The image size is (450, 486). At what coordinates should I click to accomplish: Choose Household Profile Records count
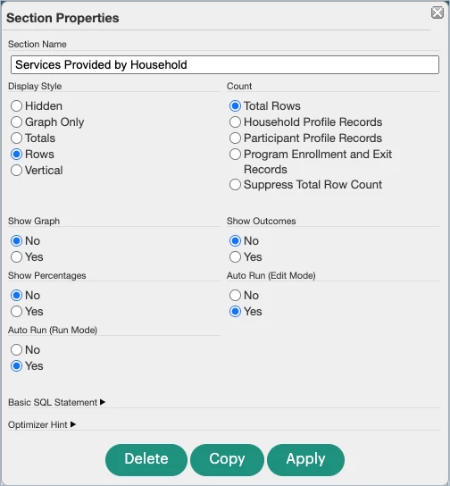235,122
